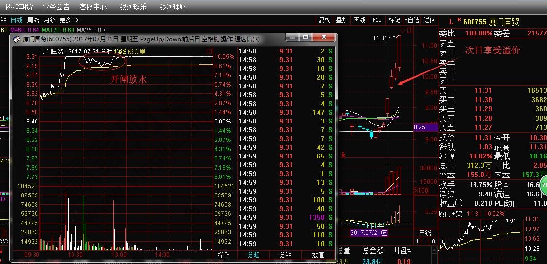The width and height of the screenshot is (547, 264).
Task: Add stock with +自选 button
Action: 412,20
